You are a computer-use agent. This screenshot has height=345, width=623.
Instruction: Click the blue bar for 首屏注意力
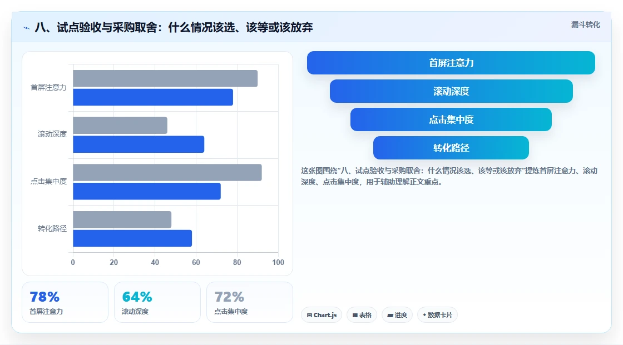(x=153, y=97)
